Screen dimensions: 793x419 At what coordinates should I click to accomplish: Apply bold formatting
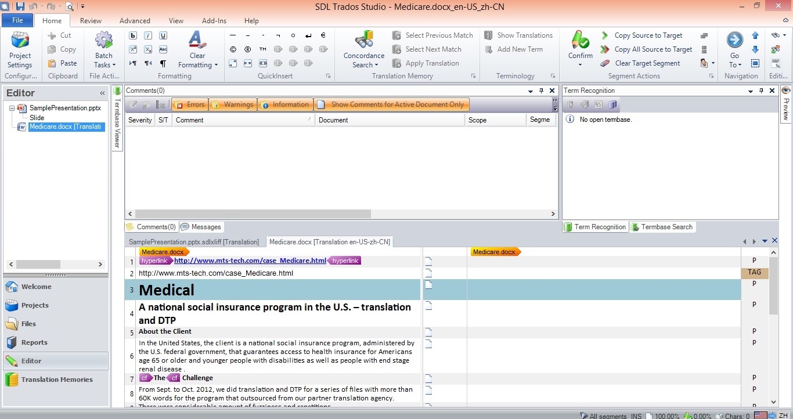133,35
